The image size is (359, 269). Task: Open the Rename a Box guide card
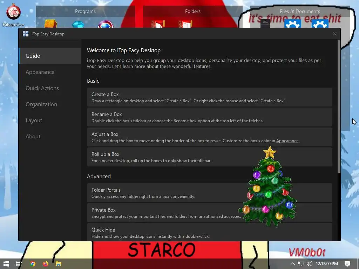coord(210,117)
